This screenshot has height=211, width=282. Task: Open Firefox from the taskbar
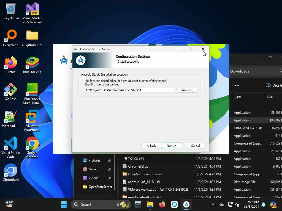point(162,204)
